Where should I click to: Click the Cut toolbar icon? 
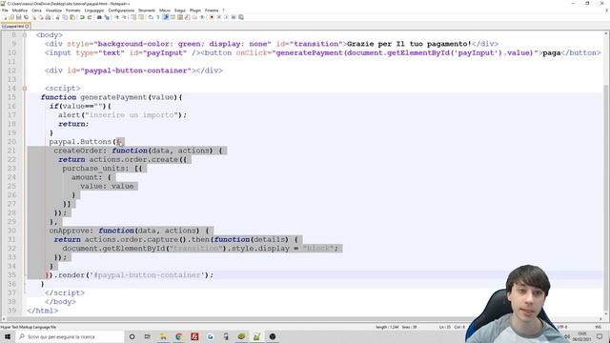[57, 17]
